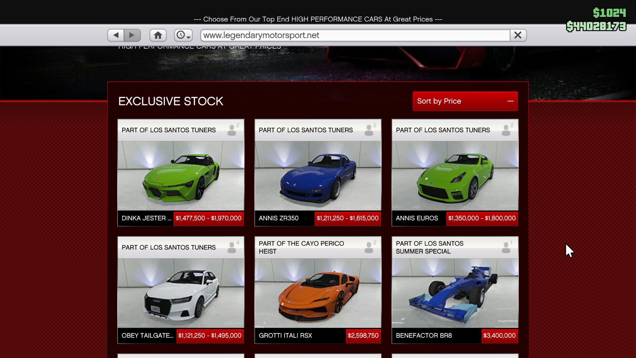Open the browser history clock dropdown
Image resolution: width=636 pixels, height=358 pixels.
[183, 35]
